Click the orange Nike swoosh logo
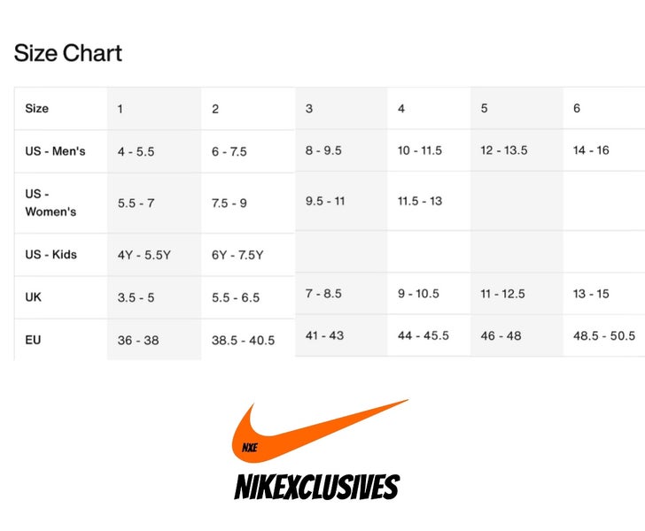Viewport: 645px width, 531px height. pos(320,431)
